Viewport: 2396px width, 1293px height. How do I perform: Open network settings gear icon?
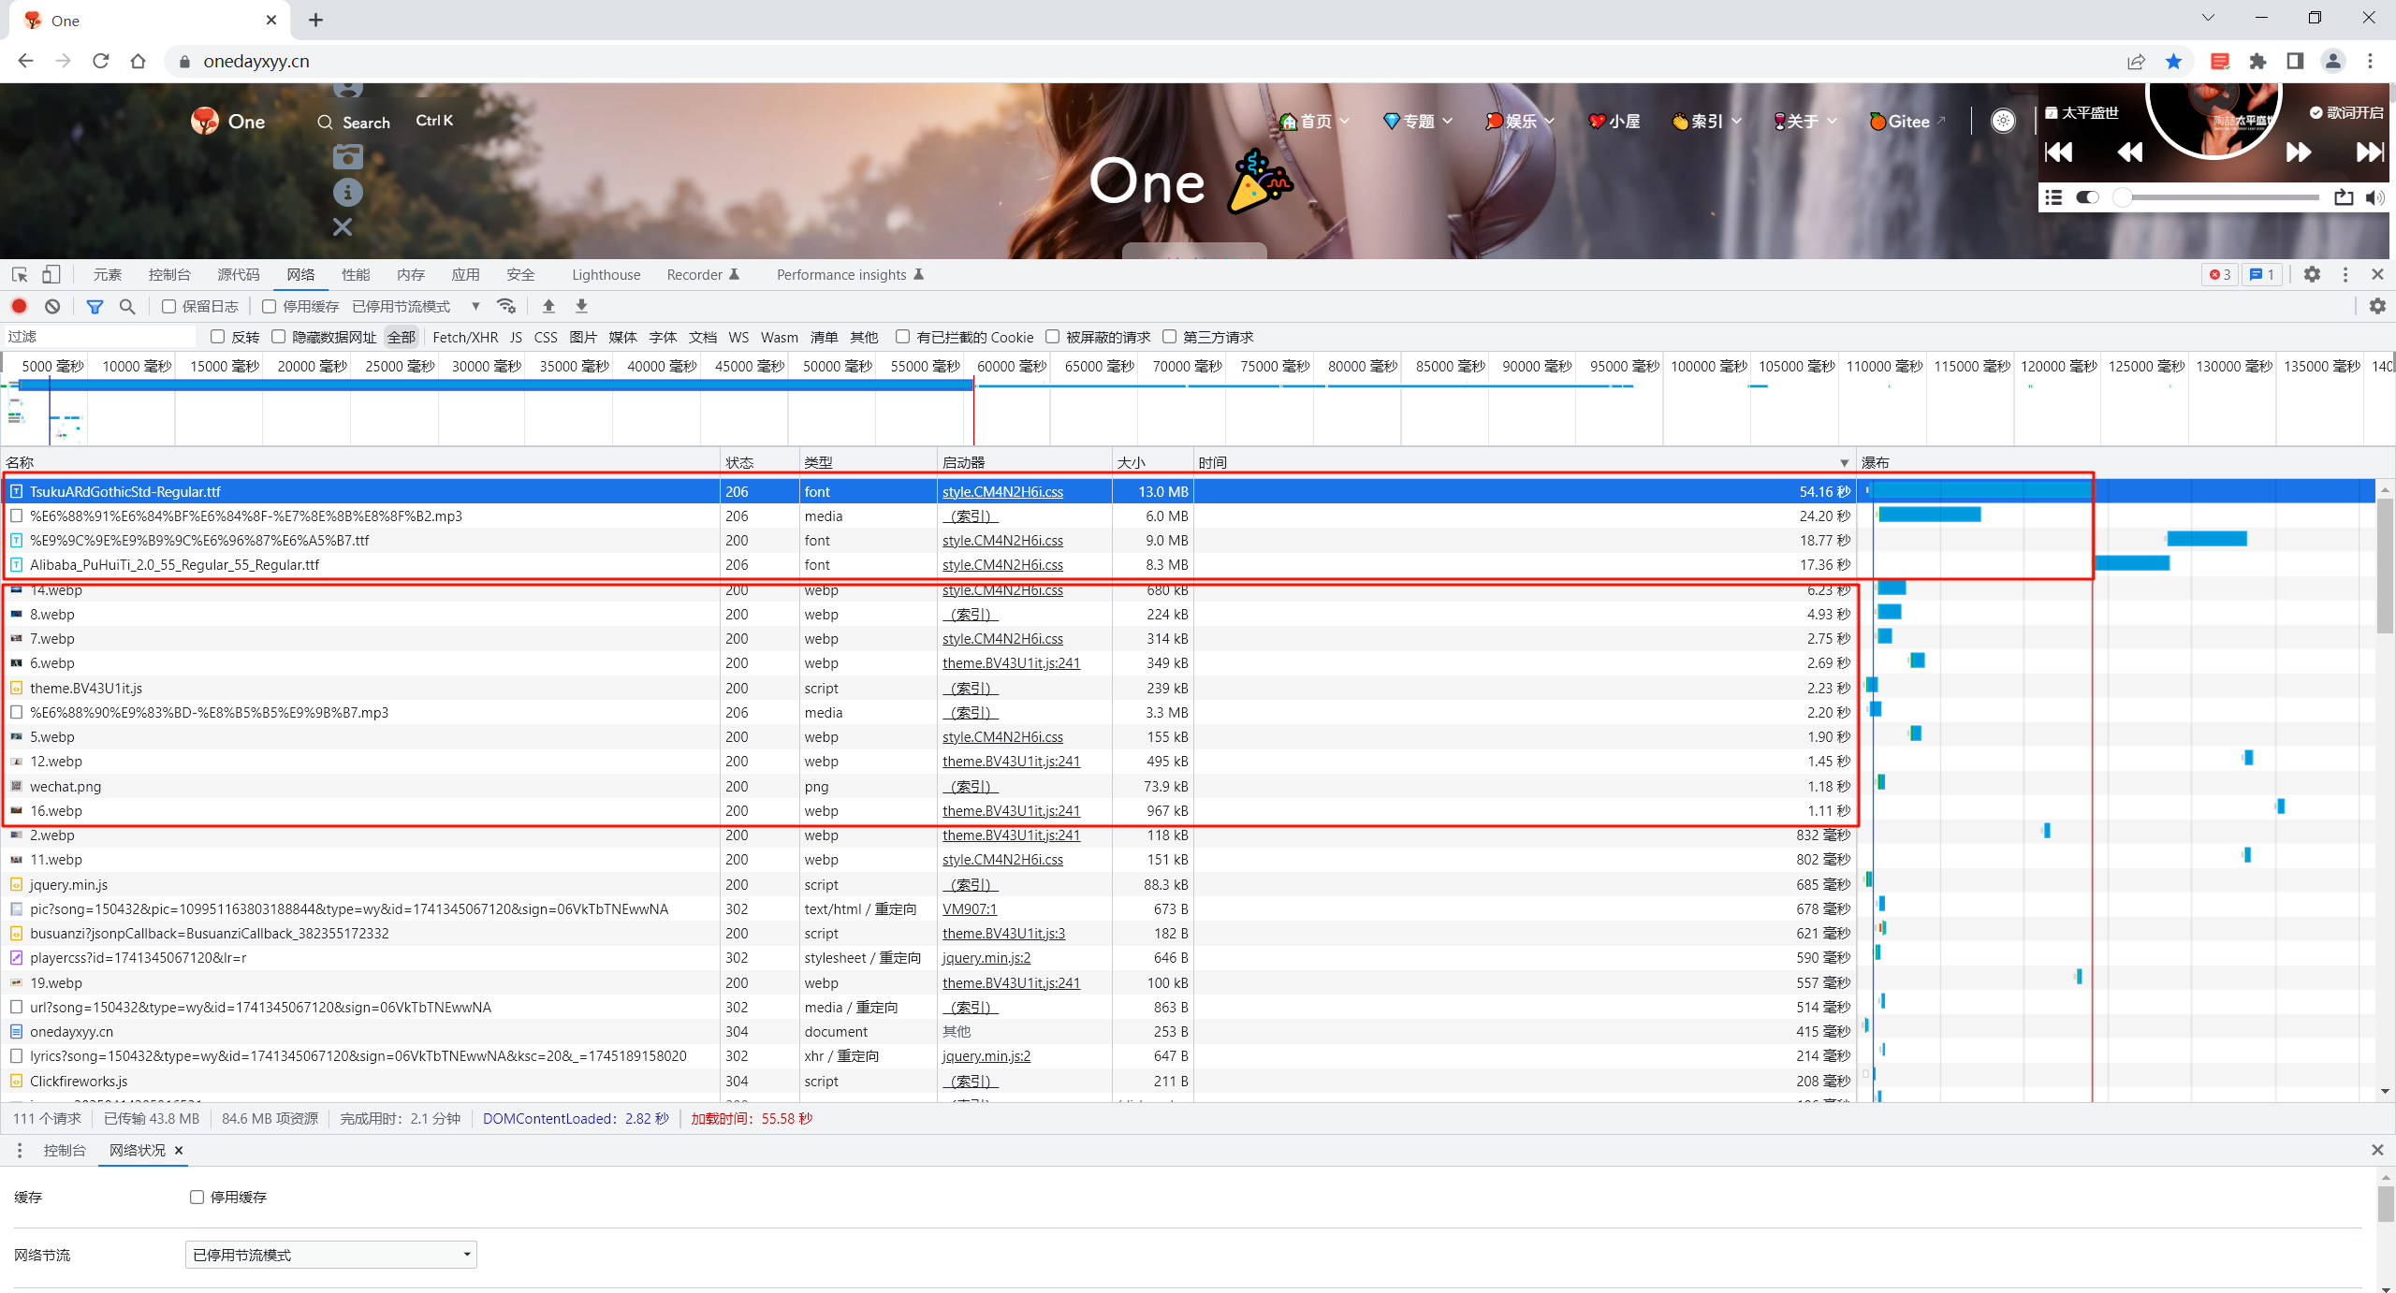[x=2377, y=306]
